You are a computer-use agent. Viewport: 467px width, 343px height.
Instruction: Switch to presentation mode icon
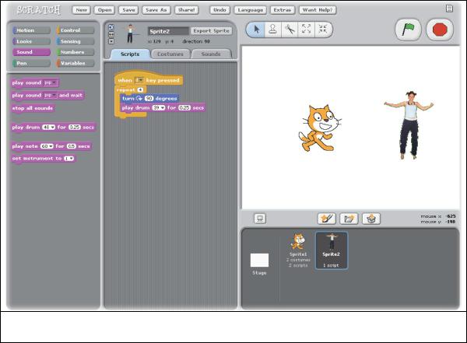pyautogui.click(x=260, y=219)
